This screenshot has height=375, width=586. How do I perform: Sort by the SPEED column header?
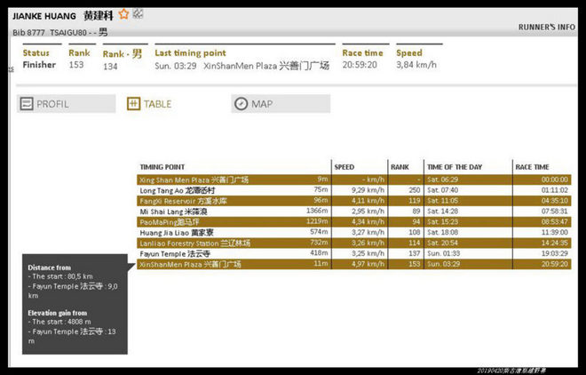(344, 166)
